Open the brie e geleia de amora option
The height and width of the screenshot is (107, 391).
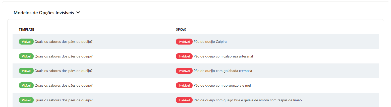[248, 100]
